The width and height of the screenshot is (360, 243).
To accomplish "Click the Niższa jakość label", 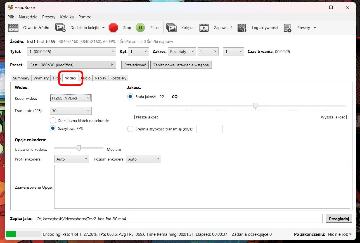I will pos(147,117).
